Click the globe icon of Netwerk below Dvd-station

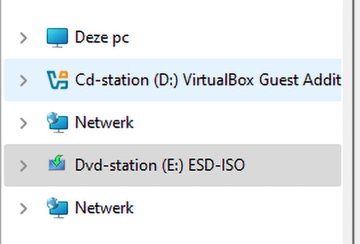coord(57,208)
